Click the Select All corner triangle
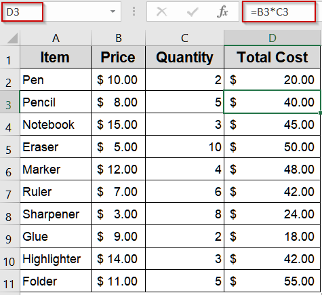This screenshot has height=295, width=322. click(12, 38)
